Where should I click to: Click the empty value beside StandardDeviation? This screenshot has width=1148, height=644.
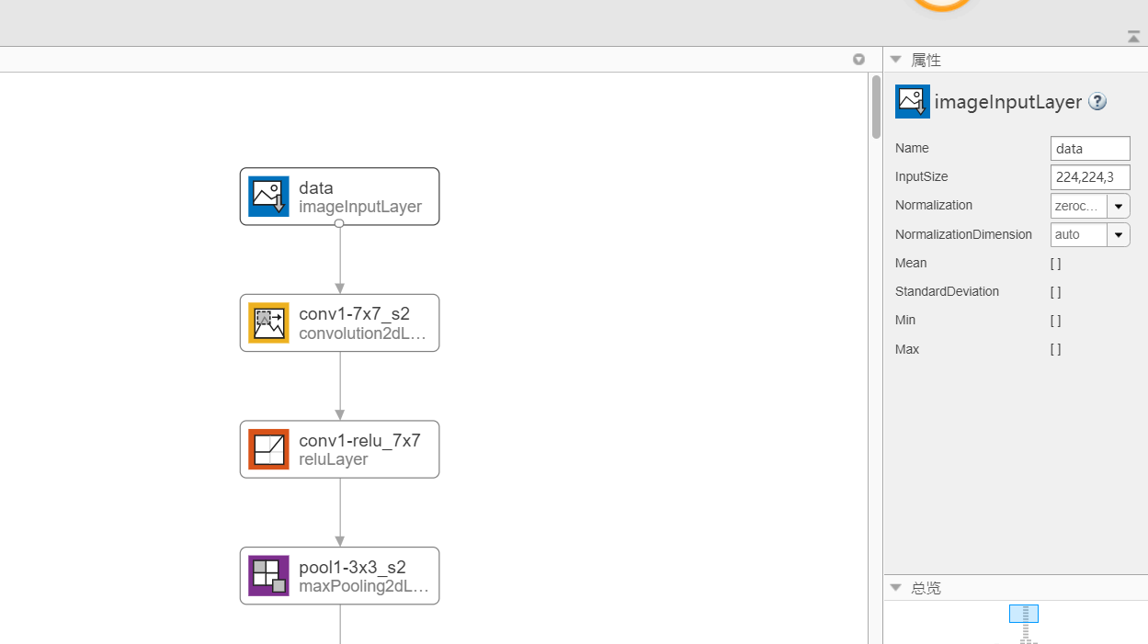pyautogui.click(x=1056, y=291)
